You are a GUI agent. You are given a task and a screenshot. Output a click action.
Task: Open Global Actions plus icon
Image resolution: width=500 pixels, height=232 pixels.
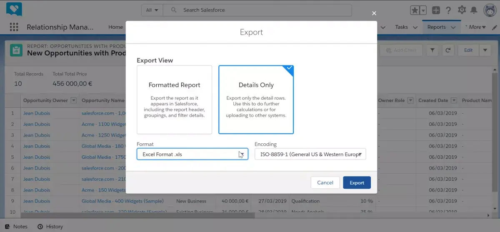pos(436,10)
